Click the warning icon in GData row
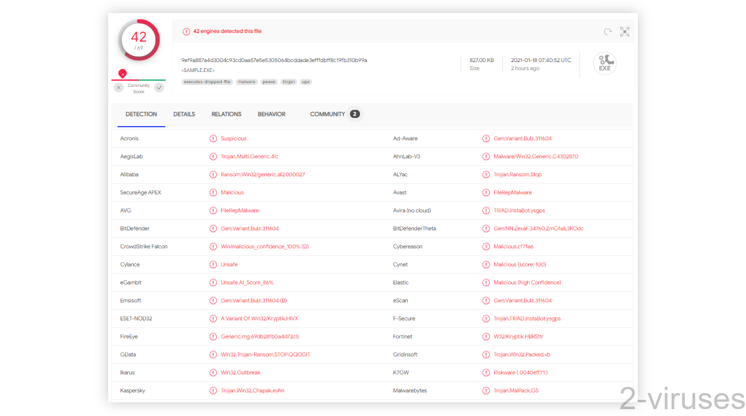 tap(213, 355)
